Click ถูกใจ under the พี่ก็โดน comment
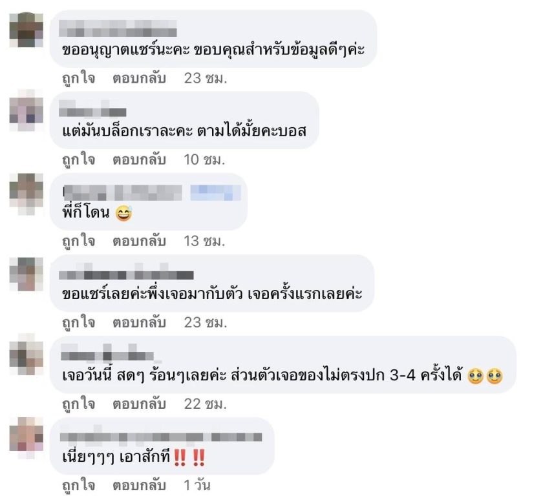 [79, 241]
